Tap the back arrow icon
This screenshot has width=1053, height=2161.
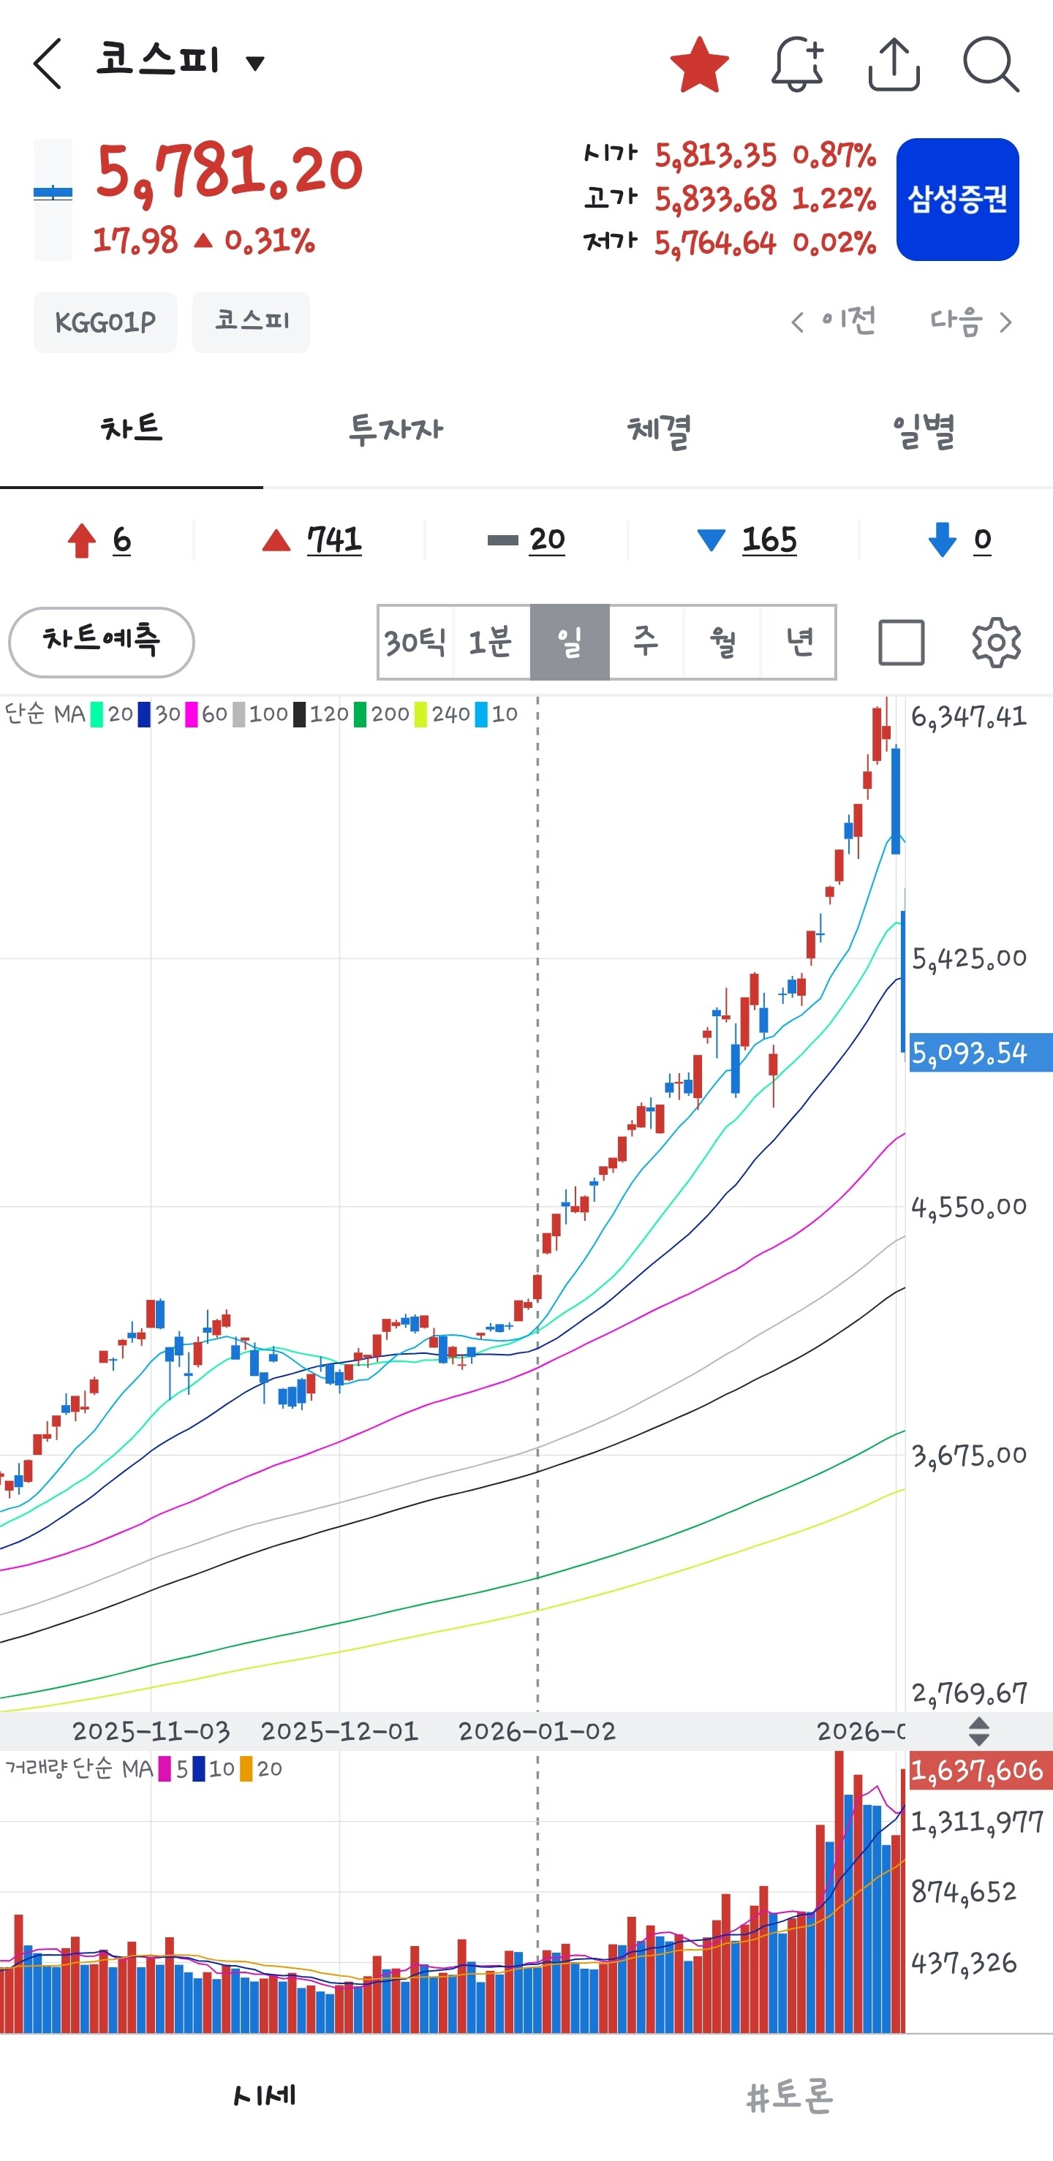pyautogui.click(x=48, y=64)
